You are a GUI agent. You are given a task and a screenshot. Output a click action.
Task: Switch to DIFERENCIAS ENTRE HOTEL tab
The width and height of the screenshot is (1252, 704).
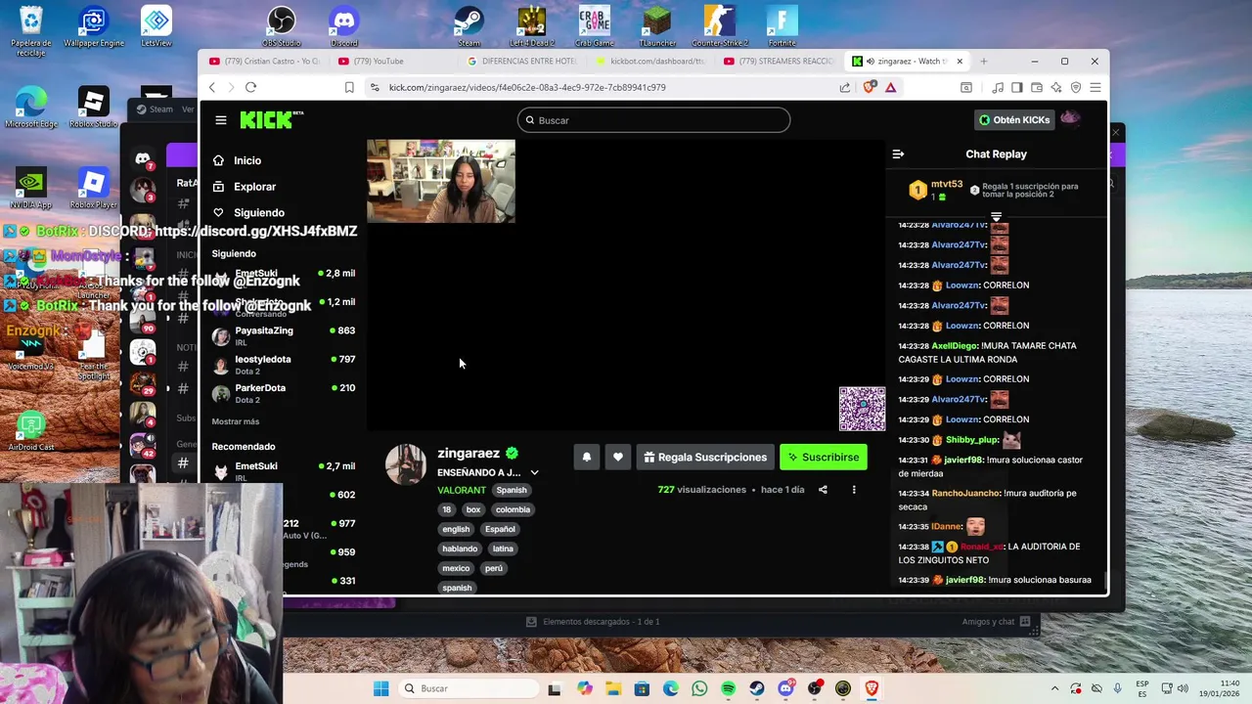(522, 62)
